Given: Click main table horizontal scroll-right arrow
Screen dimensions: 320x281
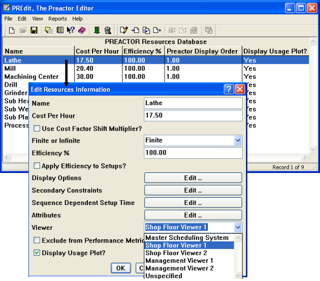Looking at the screenshot, I should pos(305,157).
